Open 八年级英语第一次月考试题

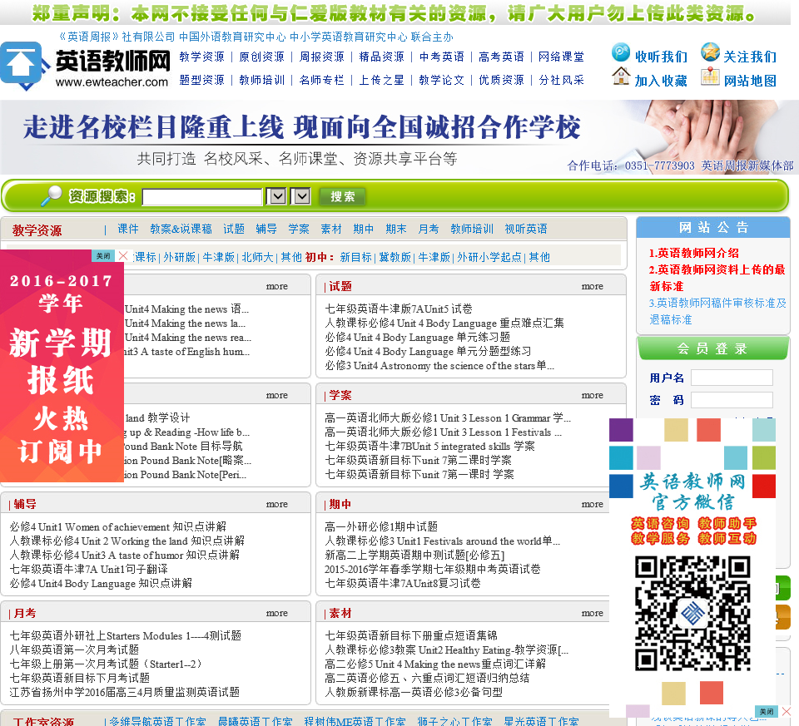point(74,649)
